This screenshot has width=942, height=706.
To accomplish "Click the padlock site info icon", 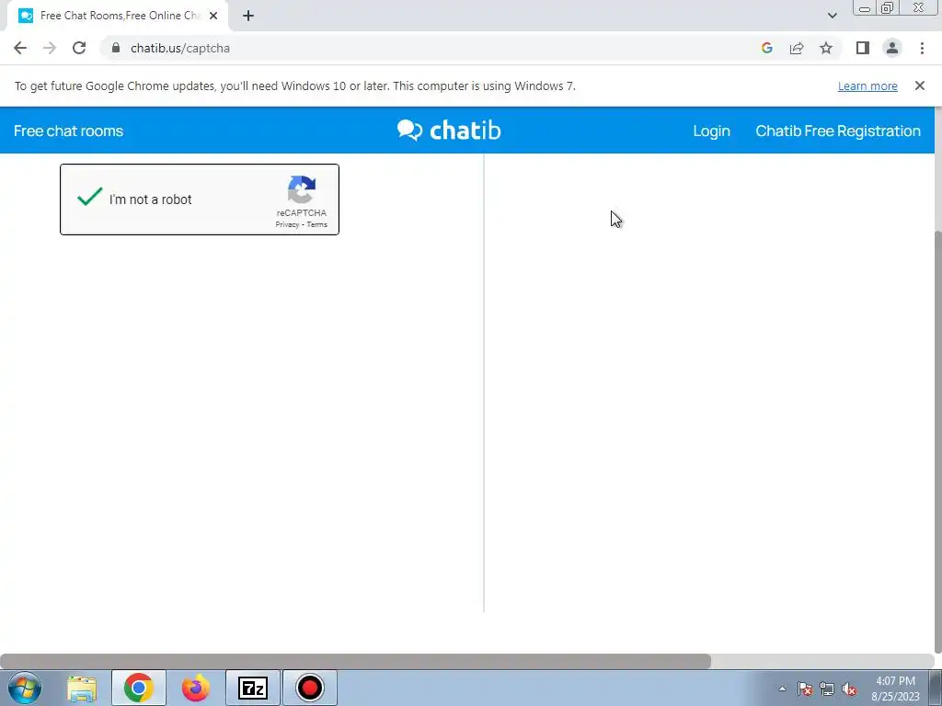I will click(116, 48).
